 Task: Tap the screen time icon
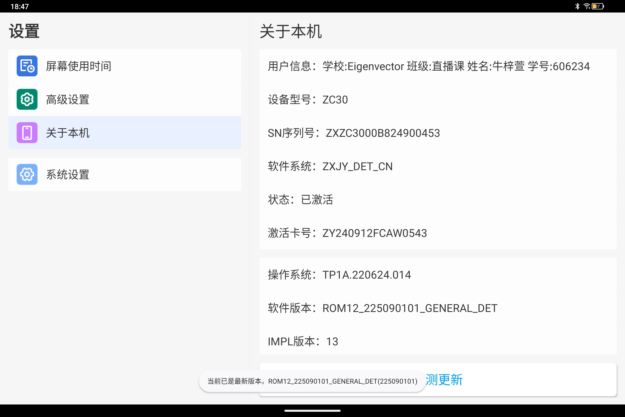(x=27, y=66)
